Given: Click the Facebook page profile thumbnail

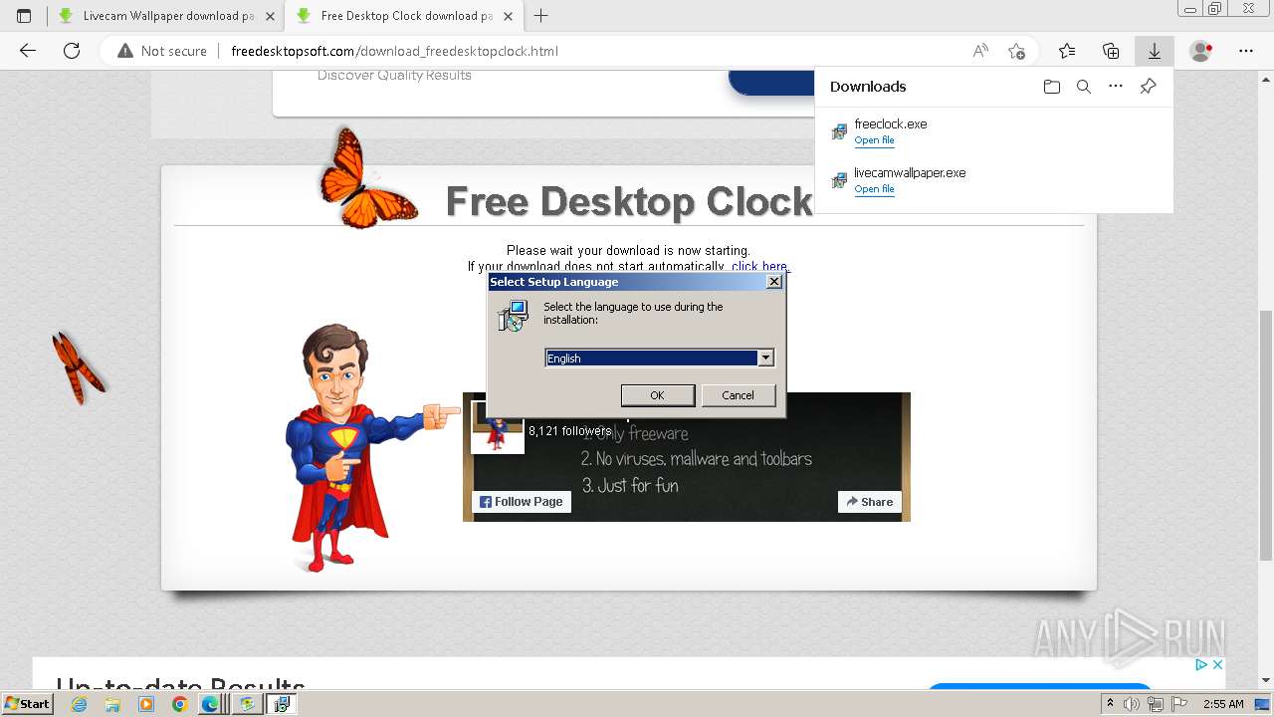Looking at the screenshot, I should pyautogui.click(x=498, y=427).
